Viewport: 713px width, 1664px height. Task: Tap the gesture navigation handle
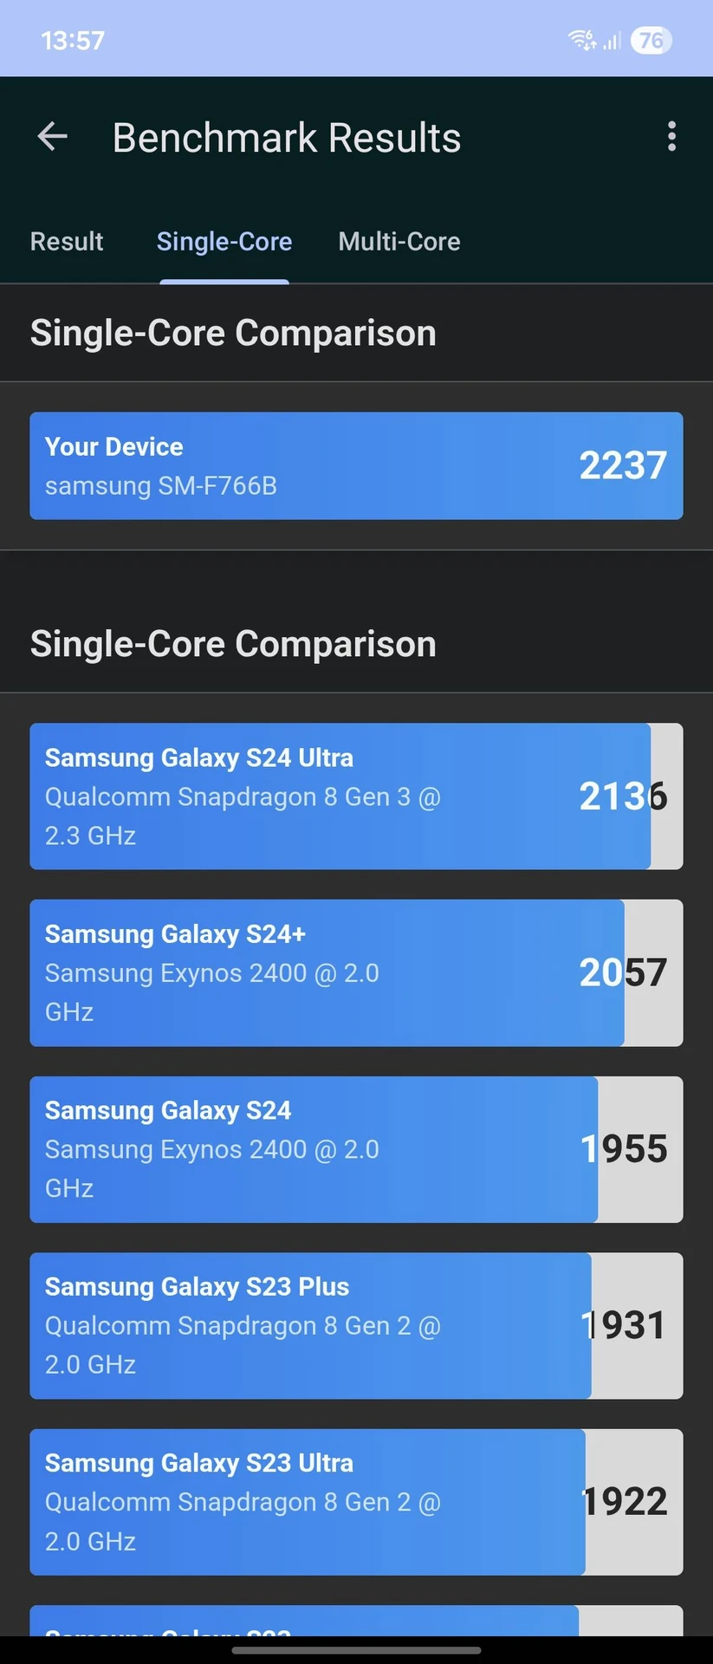356,1650
